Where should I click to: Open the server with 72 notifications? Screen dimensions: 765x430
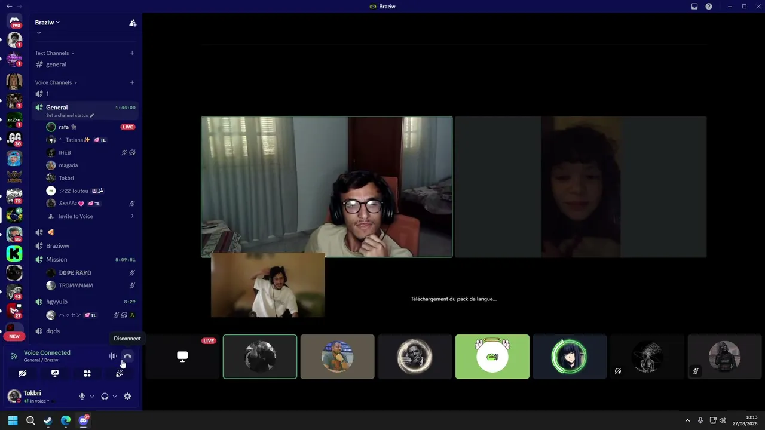(14, 196)
